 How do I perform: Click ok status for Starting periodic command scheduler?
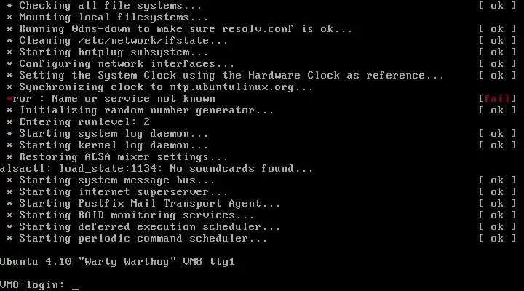pos(497,238)
